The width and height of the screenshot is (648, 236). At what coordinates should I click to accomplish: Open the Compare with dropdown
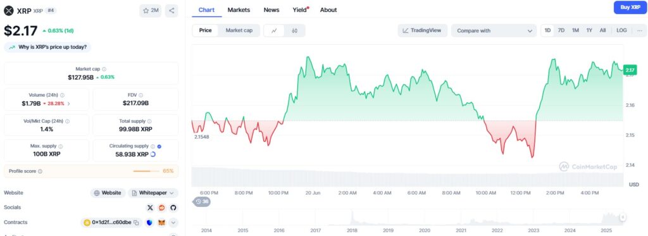click(494, 30)
